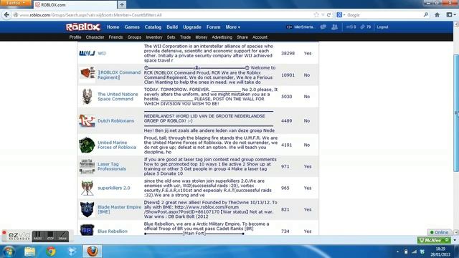Image resolution: width=459 pixels, height=258 pixels.
Task: Open Blue Rebellion group emblem
Action: 87,230
